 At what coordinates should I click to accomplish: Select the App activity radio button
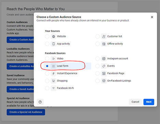(x=47, y=44)
